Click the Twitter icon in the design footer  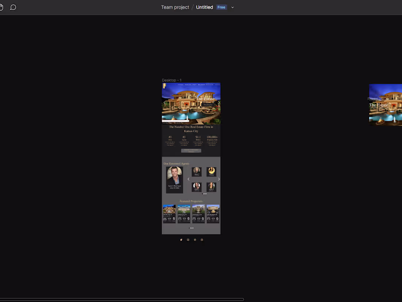[181, 240]
